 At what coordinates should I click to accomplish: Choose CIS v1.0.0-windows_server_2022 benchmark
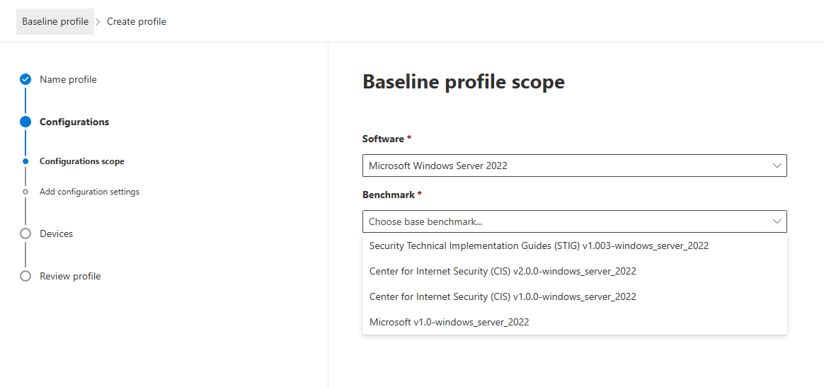click(x=574, y=296)
